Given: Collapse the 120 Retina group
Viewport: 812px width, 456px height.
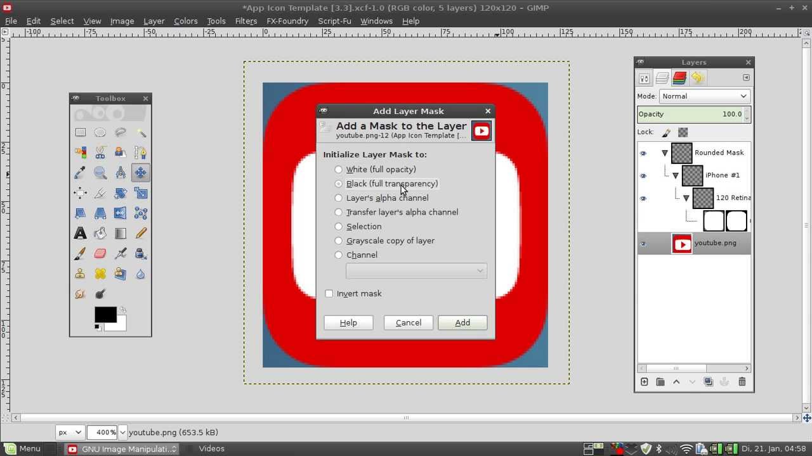Looking at the screenshot, I should click(686, 198).
